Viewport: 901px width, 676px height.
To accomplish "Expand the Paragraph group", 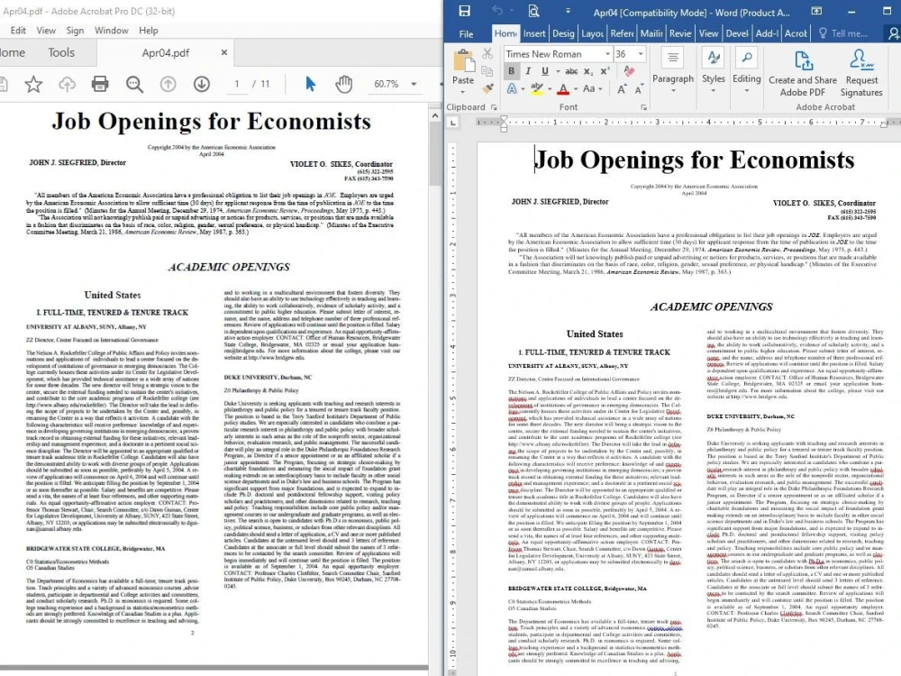I will [673, 71].
